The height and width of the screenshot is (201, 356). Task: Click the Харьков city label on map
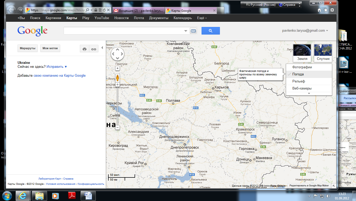221,87
